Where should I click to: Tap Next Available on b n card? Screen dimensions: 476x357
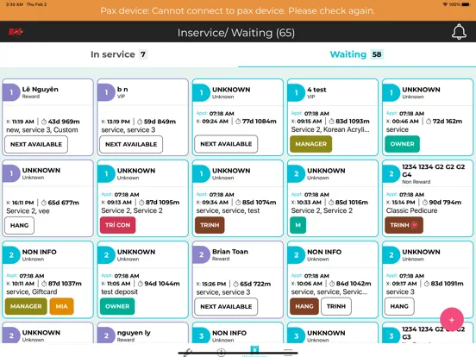tap(131, 145)
